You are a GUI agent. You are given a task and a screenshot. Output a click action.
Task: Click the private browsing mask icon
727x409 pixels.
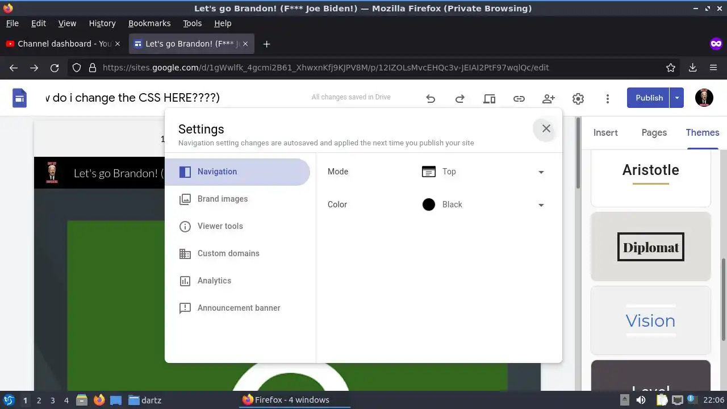click(x=716, y=44)
